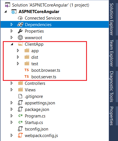Viewport: 118px width, 141px height.
Task: Expand the Controllers folder arrow
Action: click(12, 83)
